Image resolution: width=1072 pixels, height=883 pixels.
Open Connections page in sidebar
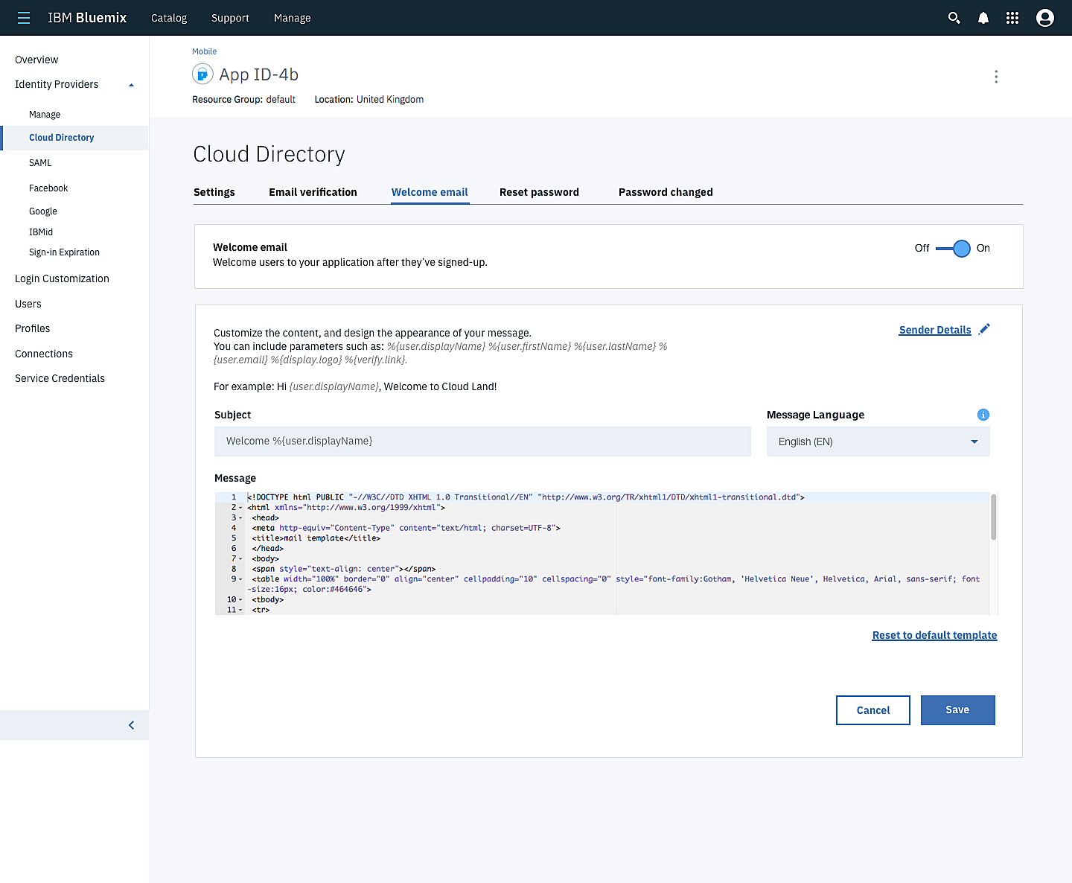(x=44, y=354)
